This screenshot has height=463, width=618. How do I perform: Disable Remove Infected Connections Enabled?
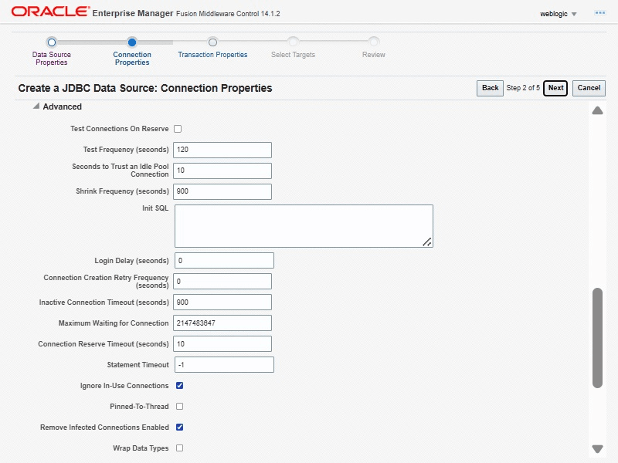(179, 428)
